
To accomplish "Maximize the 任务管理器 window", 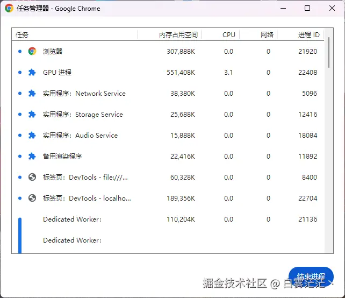I will [x=307, y=9].
